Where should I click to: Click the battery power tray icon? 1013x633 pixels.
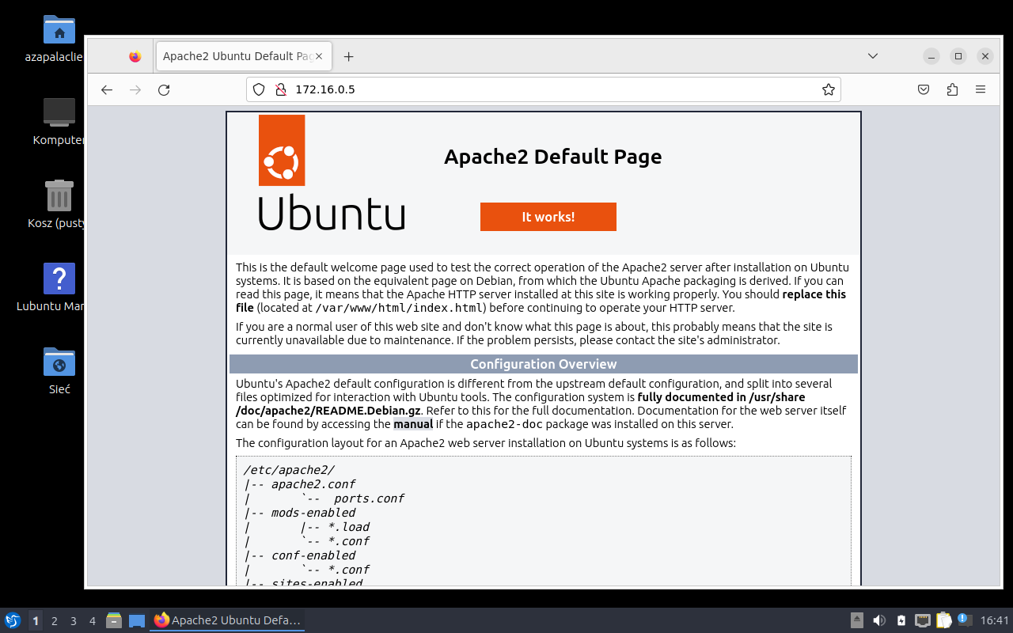pos(901,620)
